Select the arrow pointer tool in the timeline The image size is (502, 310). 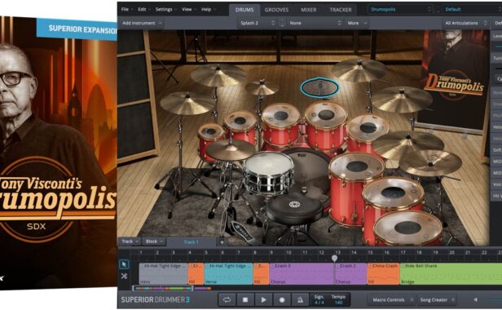pyautogui.click(x=124, y=264)
